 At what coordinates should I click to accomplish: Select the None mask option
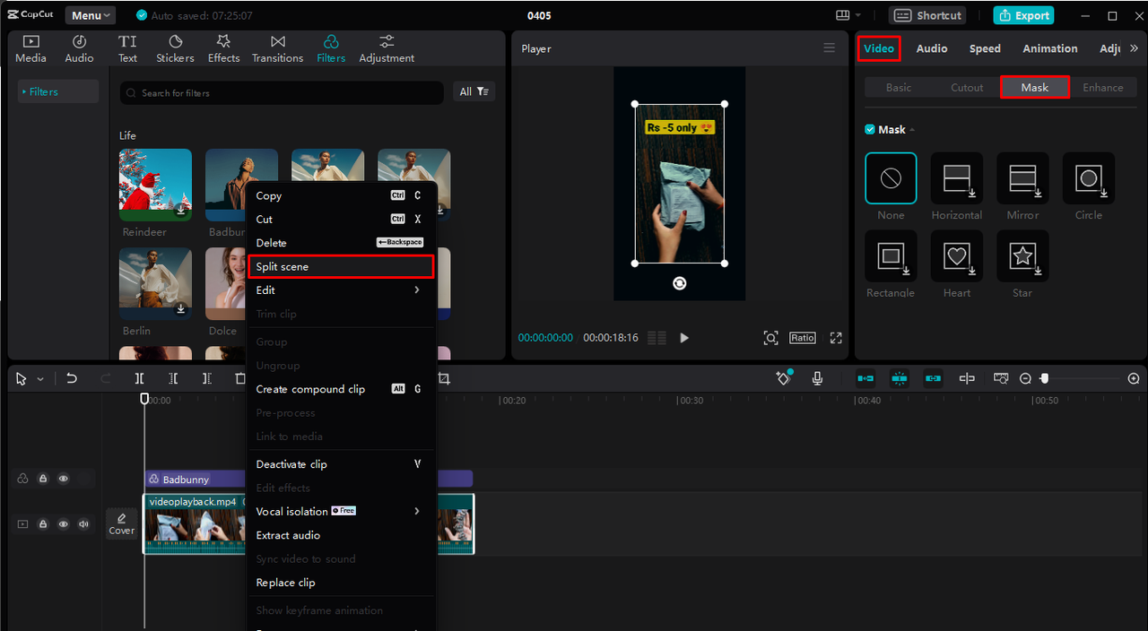[x=891, y=178]
